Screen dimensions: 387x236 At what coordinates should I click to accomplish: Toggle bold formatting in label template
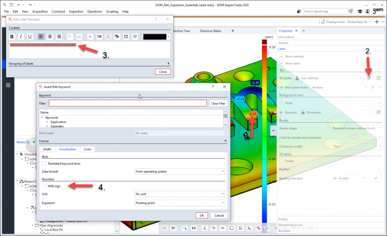pos(12,36)
